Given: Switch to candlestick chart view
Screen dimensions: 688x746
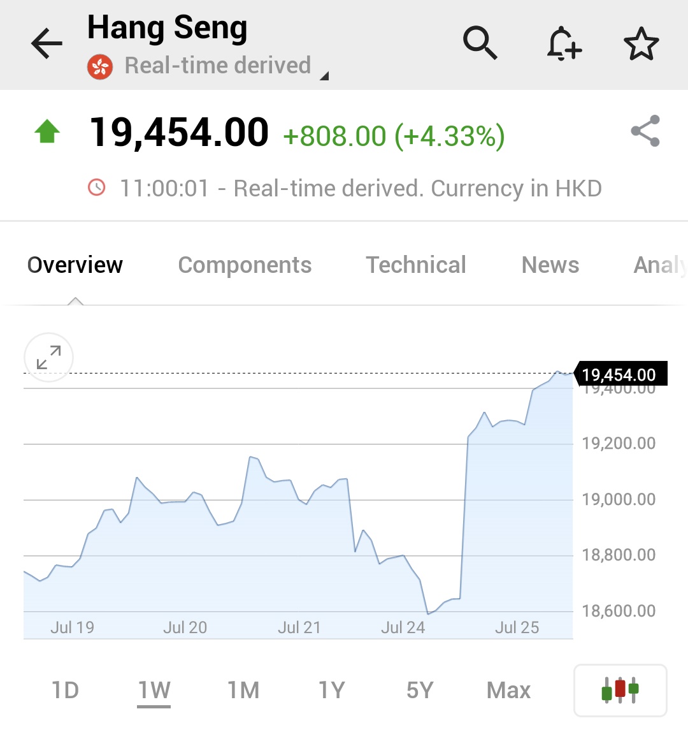Looking at the screenshot, I should click(x=620, y=691).
